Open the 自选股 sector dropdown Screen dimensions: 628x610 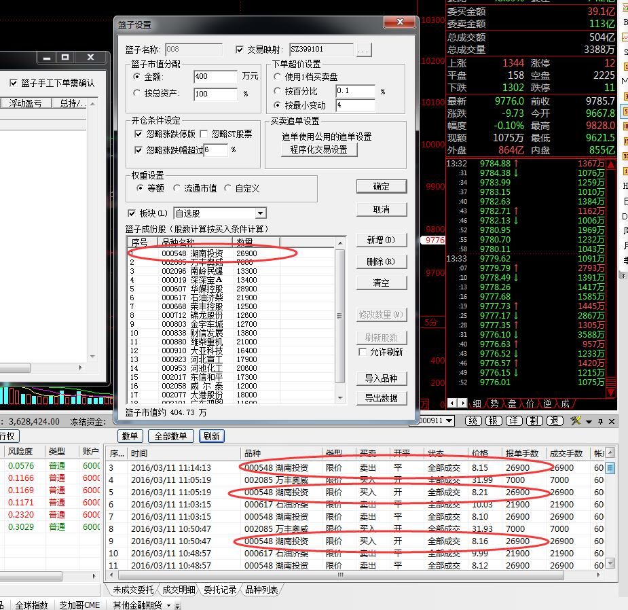(x=260, y=213)
